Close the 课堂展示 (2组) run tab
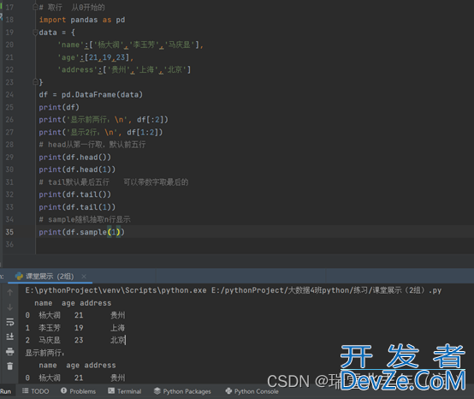 [x=84, y=277]
